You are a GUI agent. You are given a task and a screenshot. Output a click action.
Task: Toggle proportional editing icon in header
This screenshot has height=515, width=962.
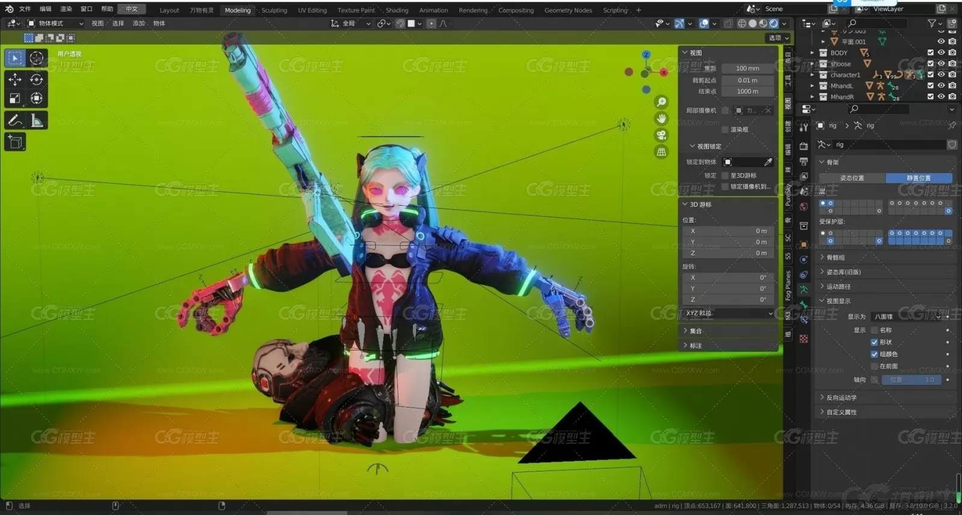coord(431,23)
